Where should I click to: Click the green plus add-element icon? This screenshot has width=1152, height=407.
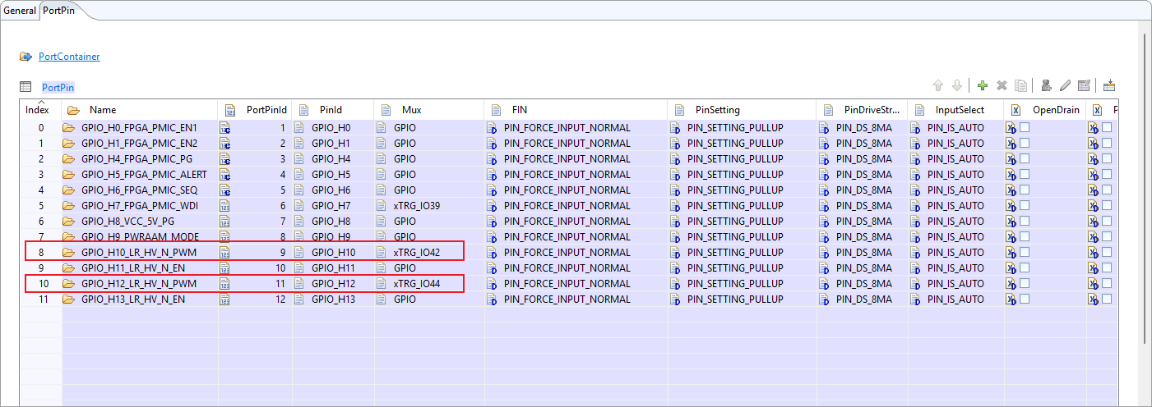(x=982, y=85)
